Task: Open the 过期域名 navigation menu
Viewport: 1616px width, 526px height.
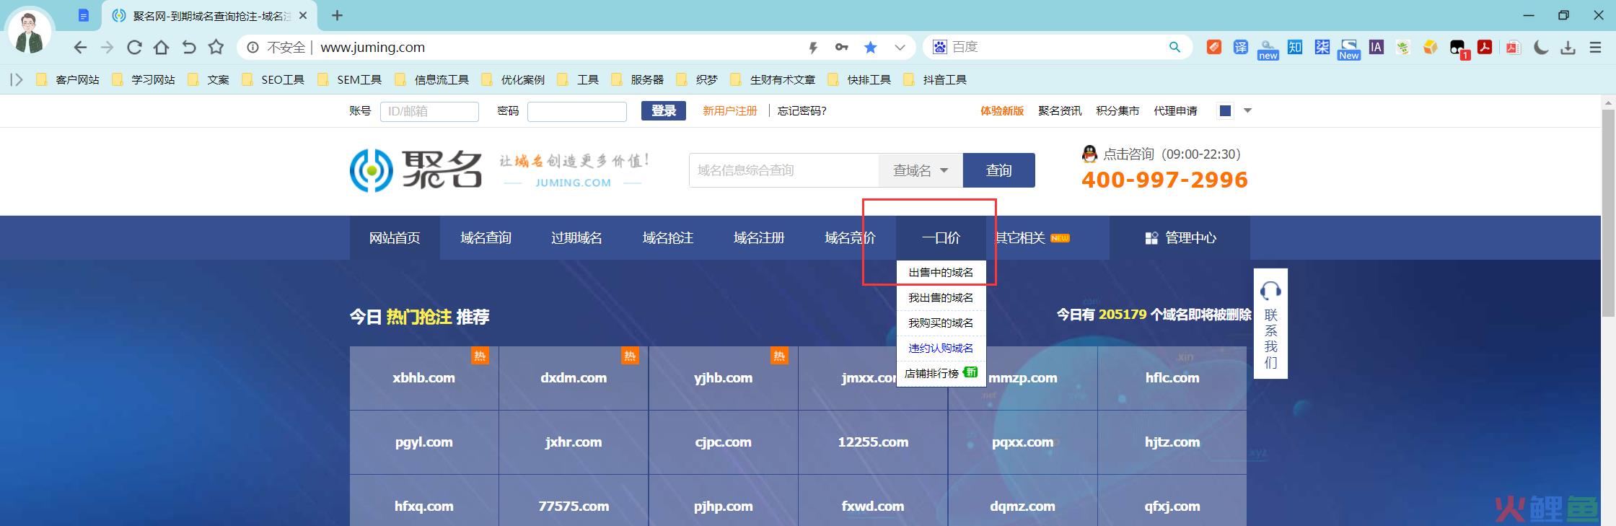Action: pyautogui.click(x=576, y=237)
